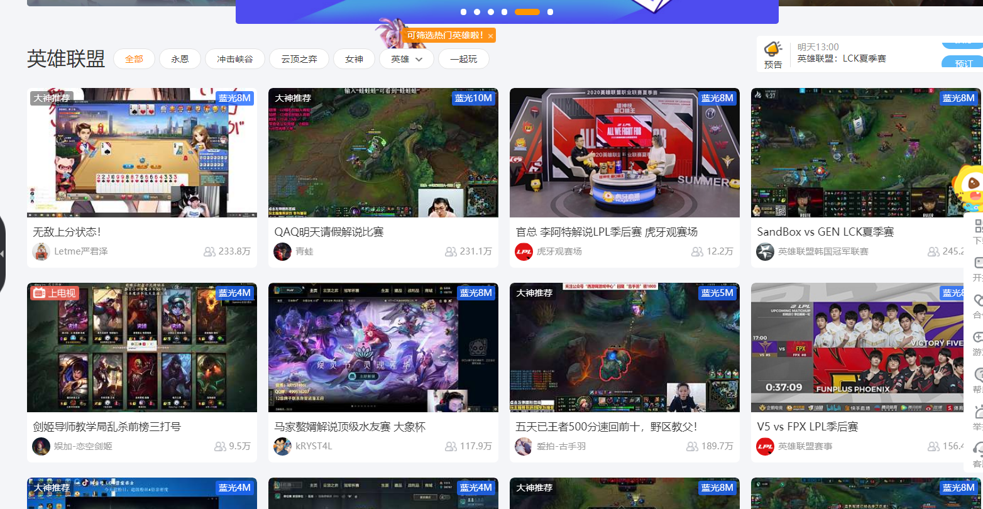Screen dimensions: 983x509
Task: Click the 231.1万 viewer count
Action: click(469, 251)
